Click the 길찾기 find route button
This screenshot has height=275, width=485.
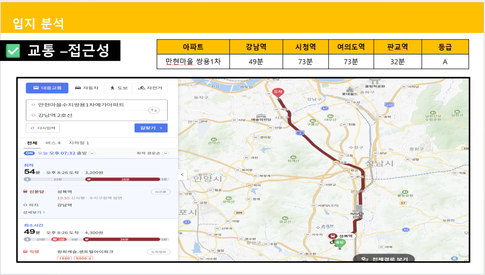[151, 128]
